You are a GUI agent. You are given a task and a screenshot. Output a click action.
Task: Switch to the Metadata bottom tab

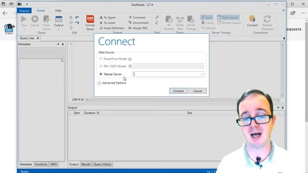pyautogui.click(x=26, y=164)
